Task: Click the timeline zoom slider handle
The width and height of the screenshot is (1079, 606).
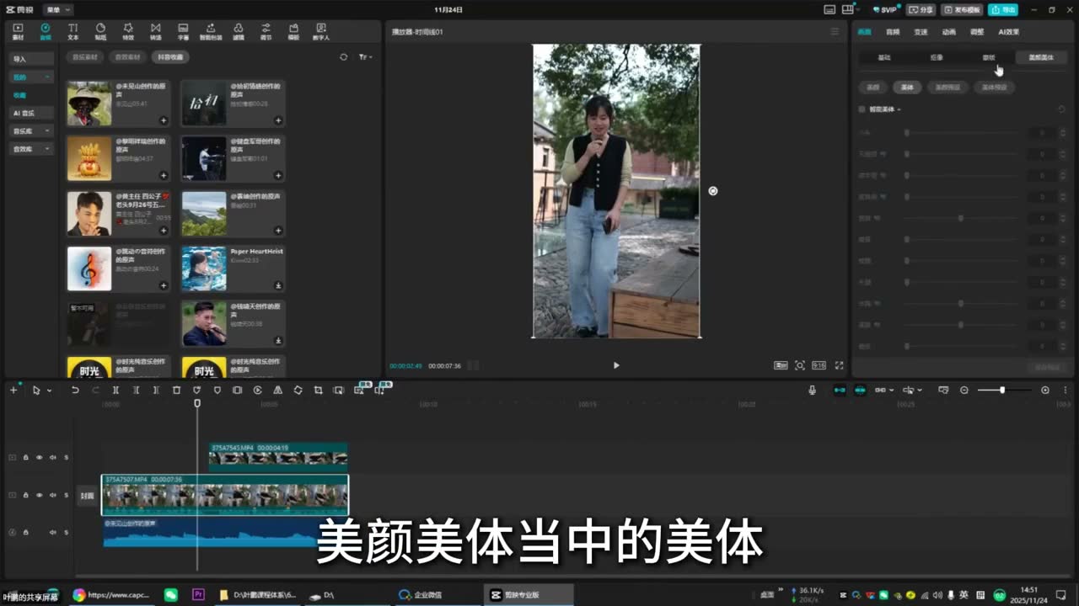Action: click(1002, 390)
